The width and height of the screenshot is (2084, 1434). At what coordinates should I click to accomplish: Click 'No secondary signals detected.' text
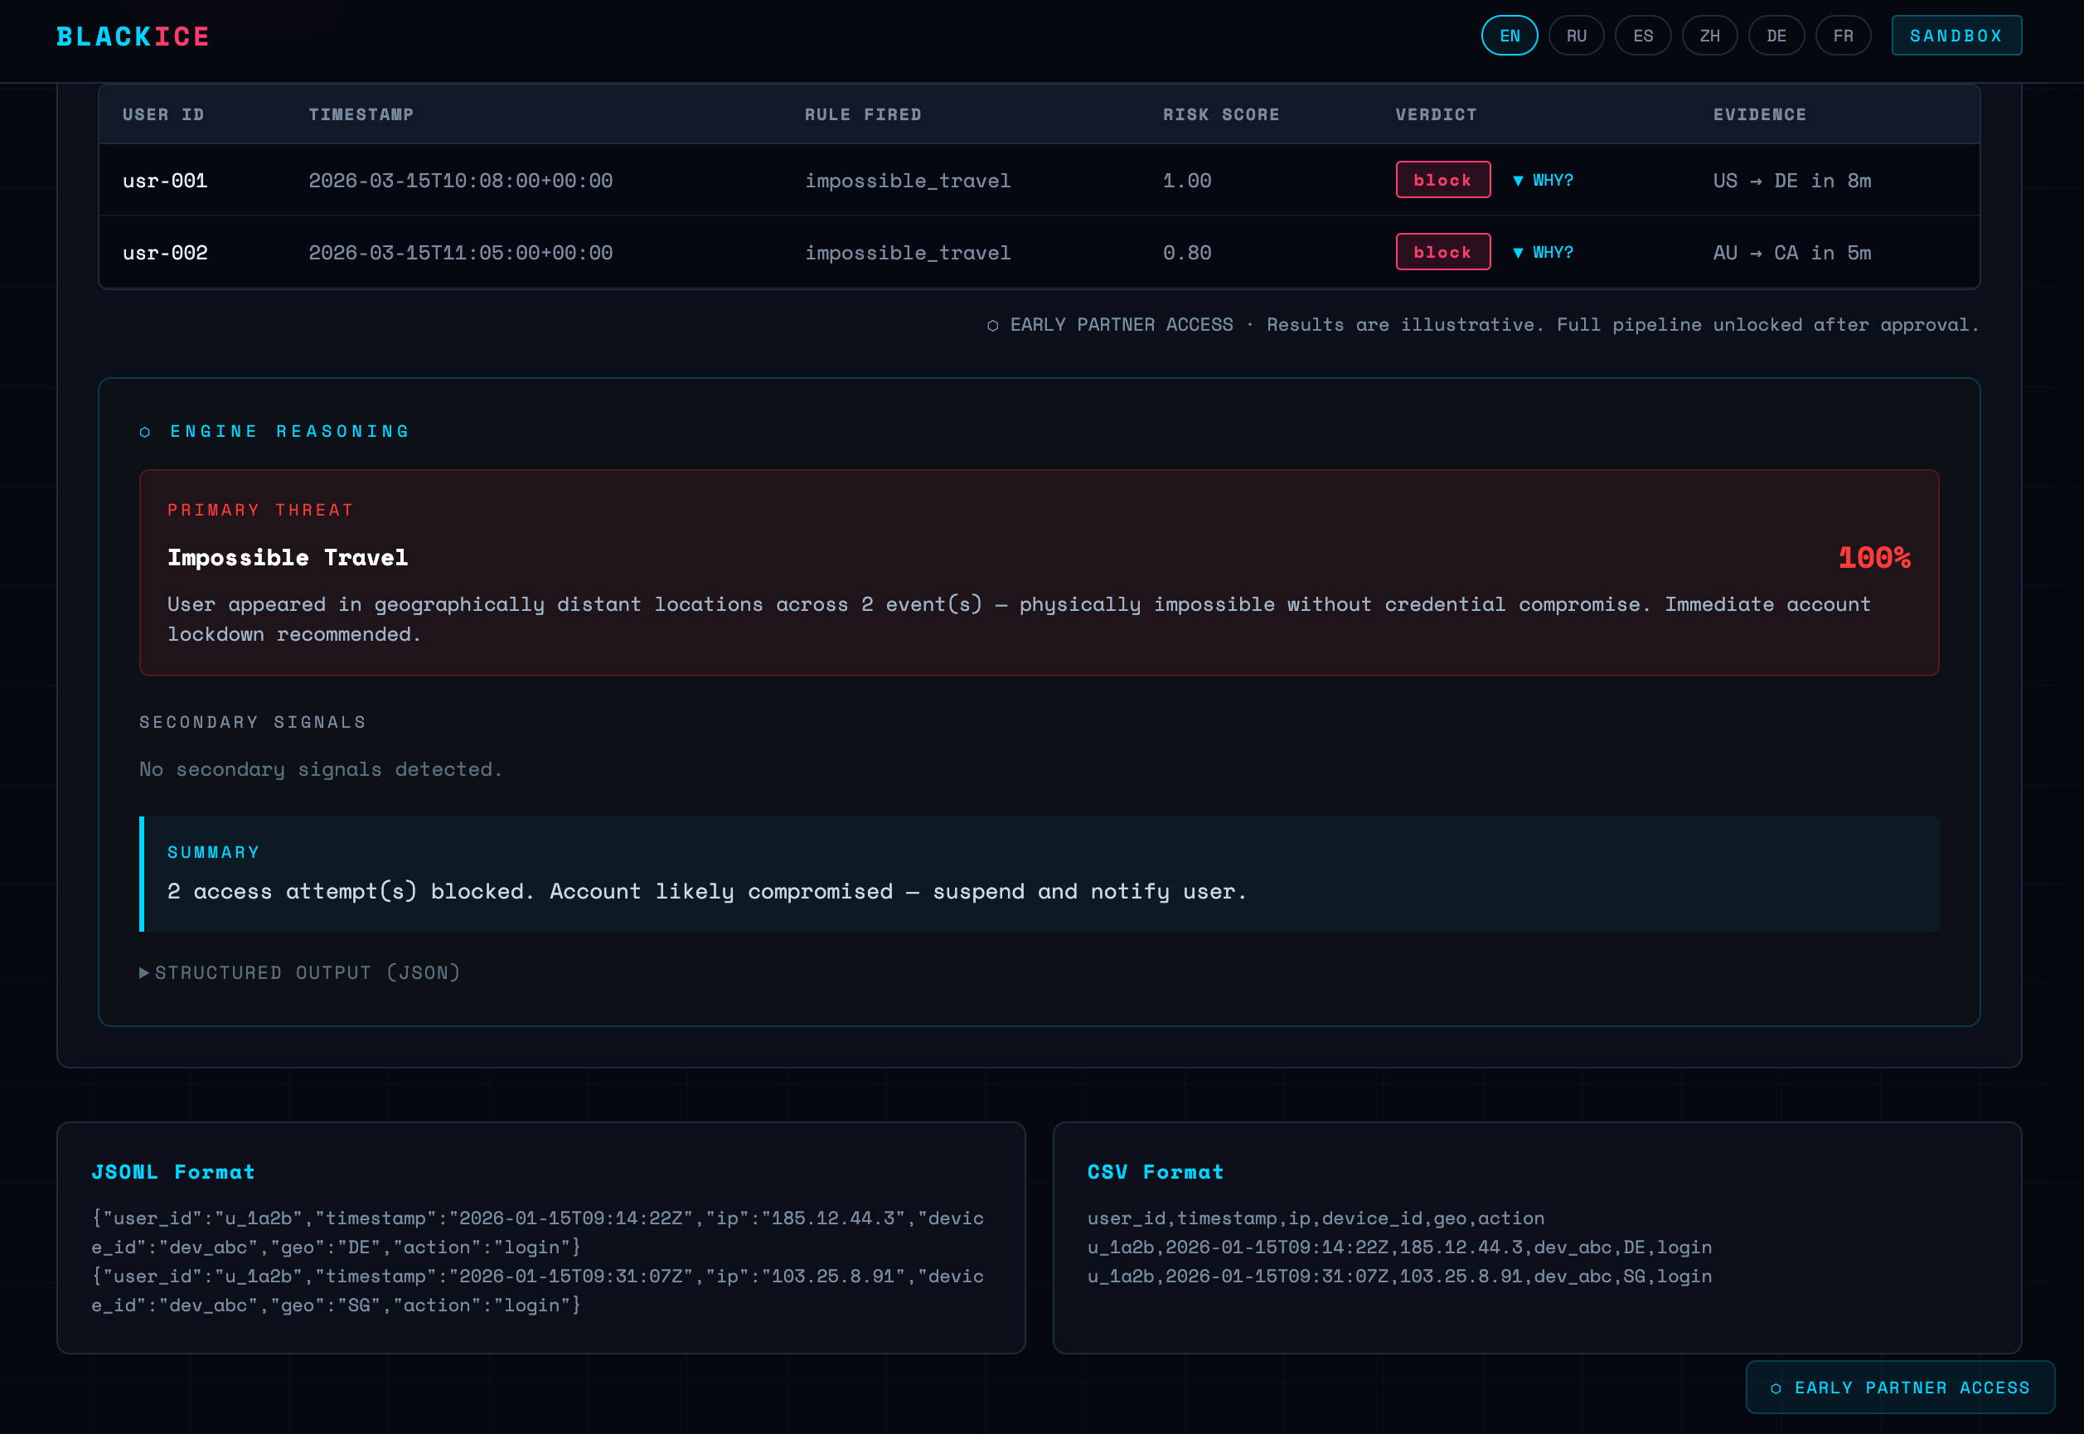point(321,770)
